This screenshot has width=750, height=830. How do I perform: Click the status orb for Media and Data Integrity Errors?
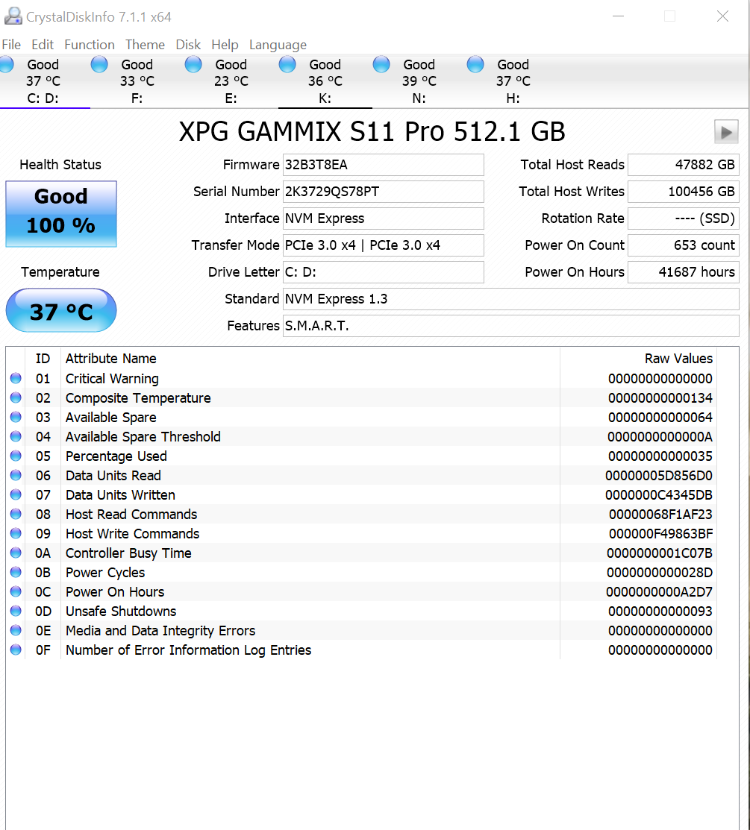pyautogui.click(x=16, y=630)
